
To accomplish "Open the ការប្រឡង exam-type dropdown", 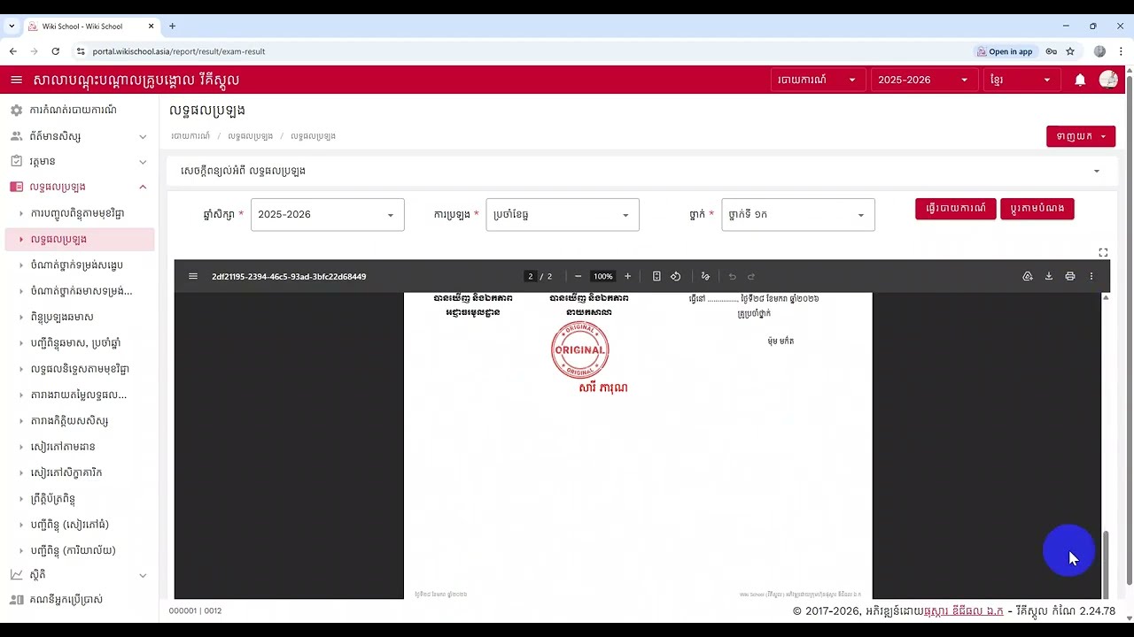I will click(563, 215).
